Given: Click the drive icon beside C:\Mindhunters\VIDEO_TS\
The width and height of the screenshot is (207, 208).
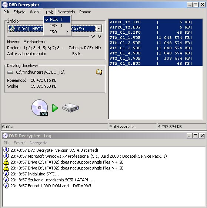Looking at the screenshot, I should click(10, 72).
